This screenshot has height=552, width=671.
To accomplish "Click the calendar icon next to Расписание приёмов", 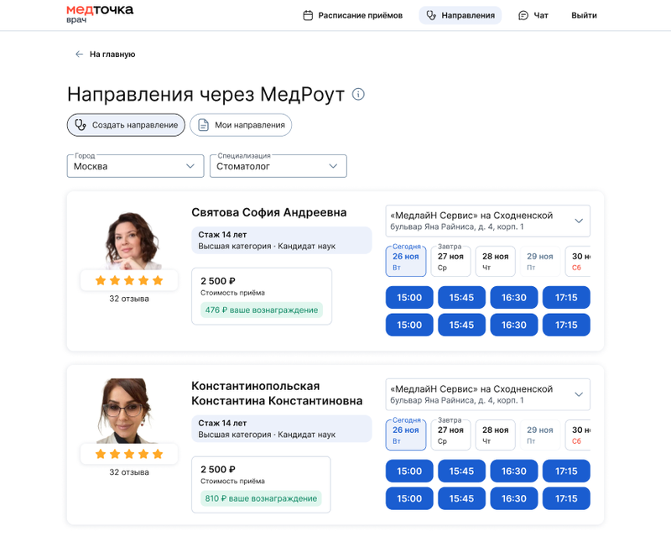I will (309, 15).
